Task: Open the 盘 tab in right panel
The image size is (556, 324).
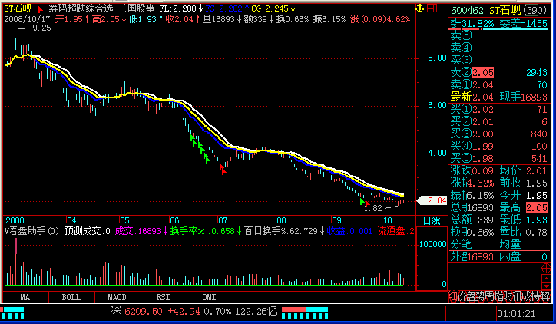Action: click(472, 296)
